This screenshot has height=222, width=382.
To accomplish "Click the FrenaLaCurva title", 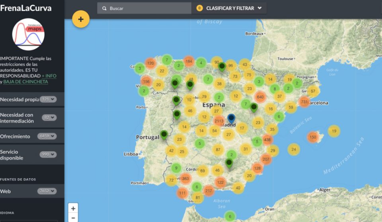I will [x=25, y=8].
